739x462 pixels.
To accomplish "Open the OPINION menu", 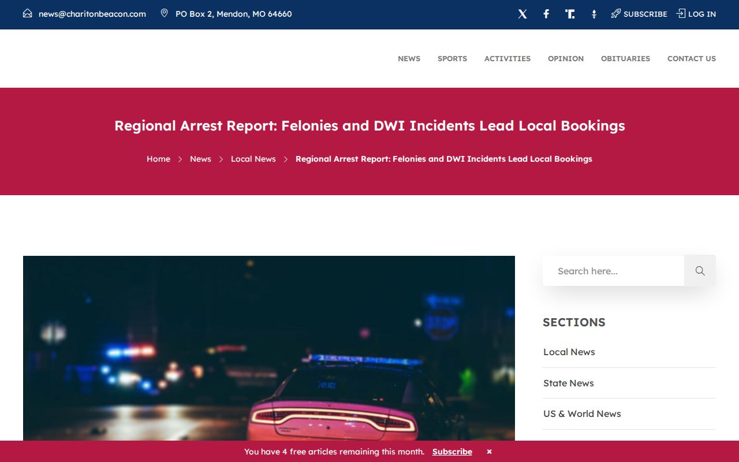I will 566,58.
